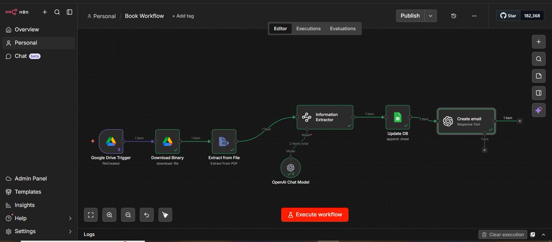552x242 pixels.
Task: Select Personal in the sidebar
Action: (39, 43)
